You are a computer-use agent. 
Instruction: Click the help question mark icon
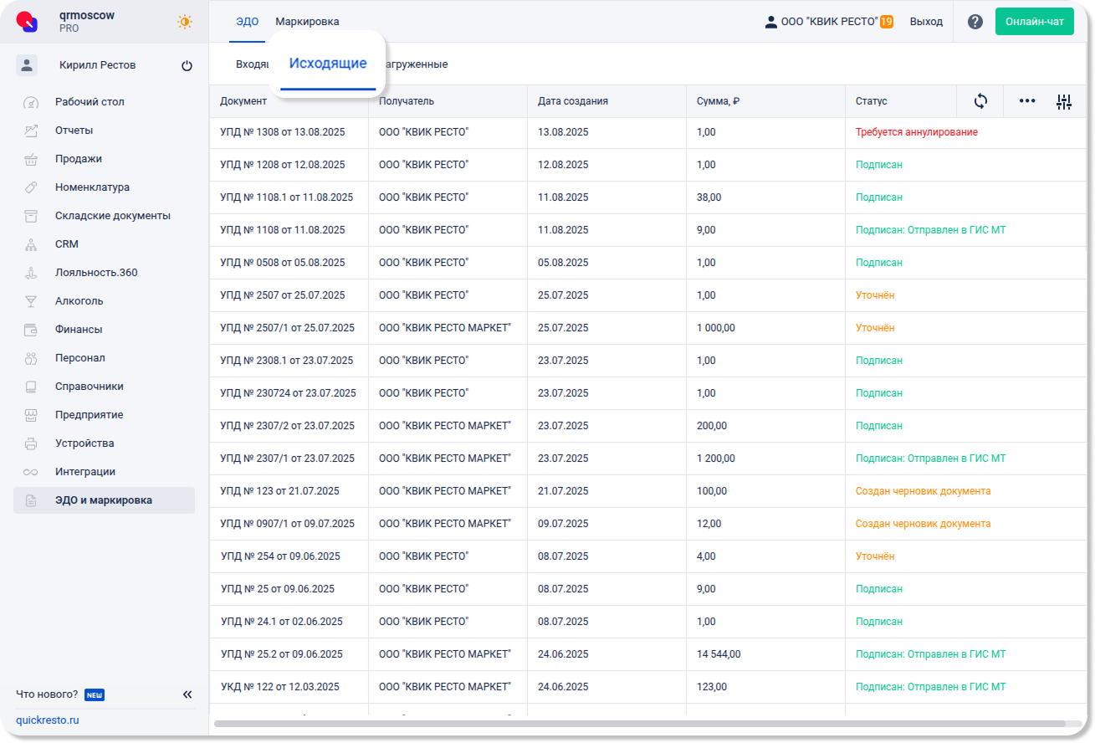(975, 22)
